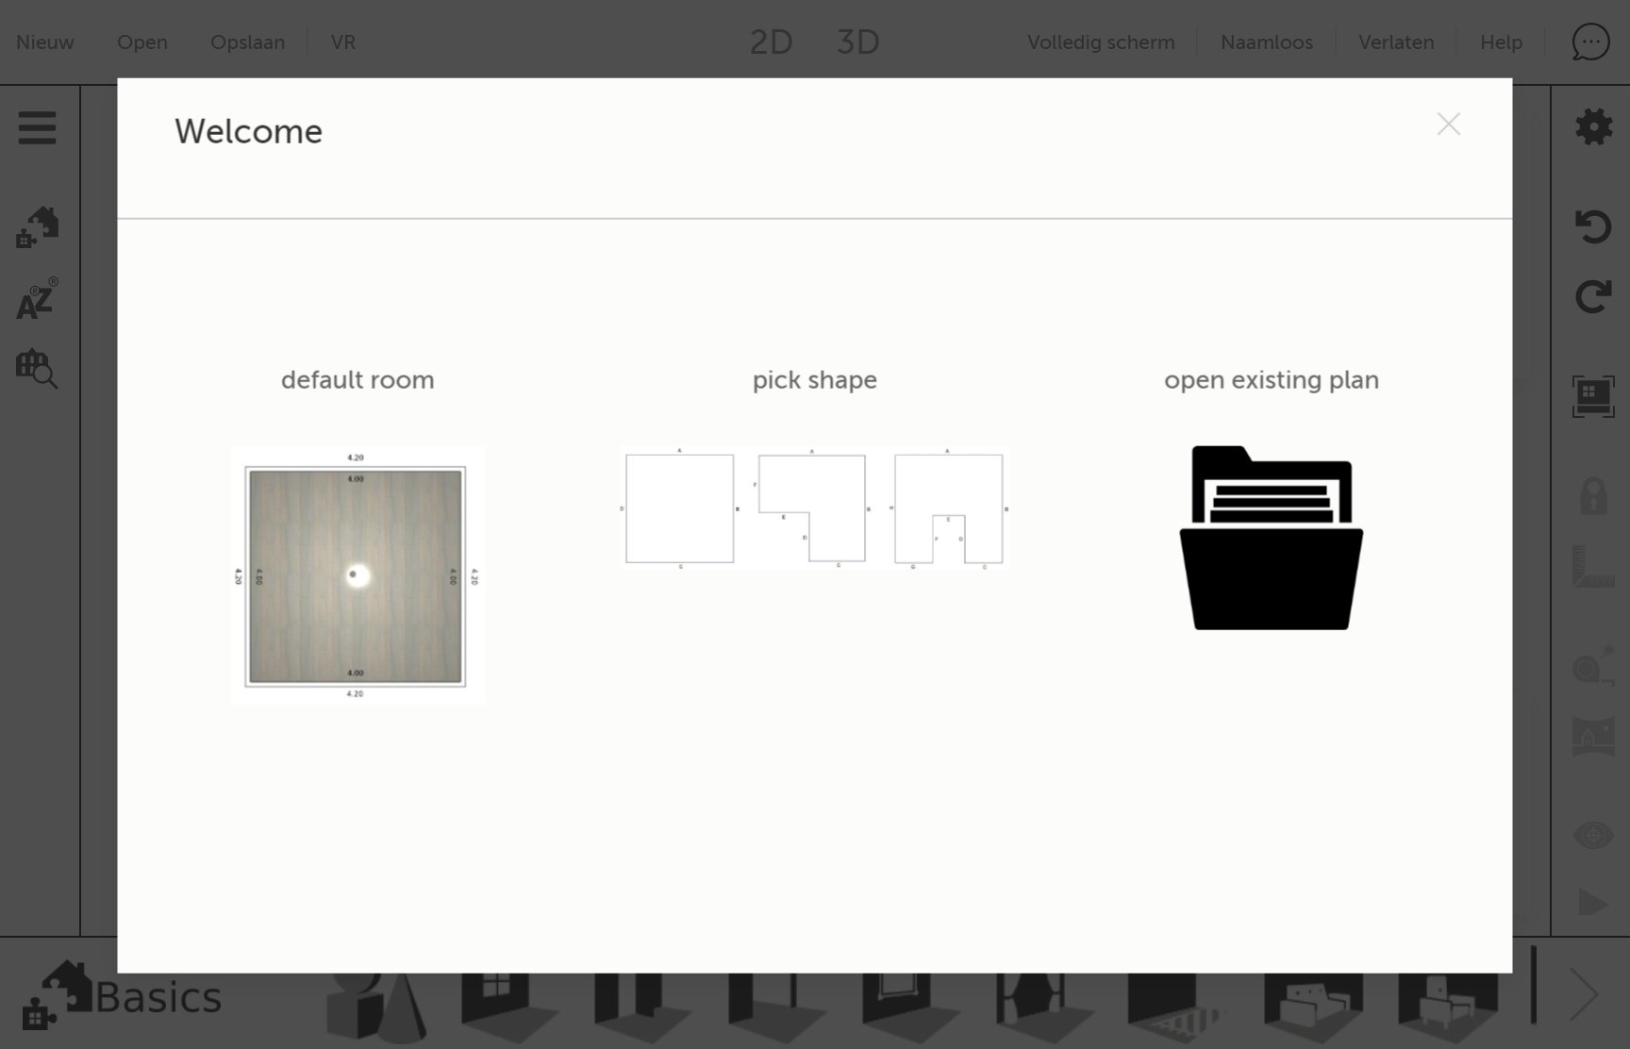Close the Welcome dialog
The image size is (1630, 1049).
(x=1448, y=125)
